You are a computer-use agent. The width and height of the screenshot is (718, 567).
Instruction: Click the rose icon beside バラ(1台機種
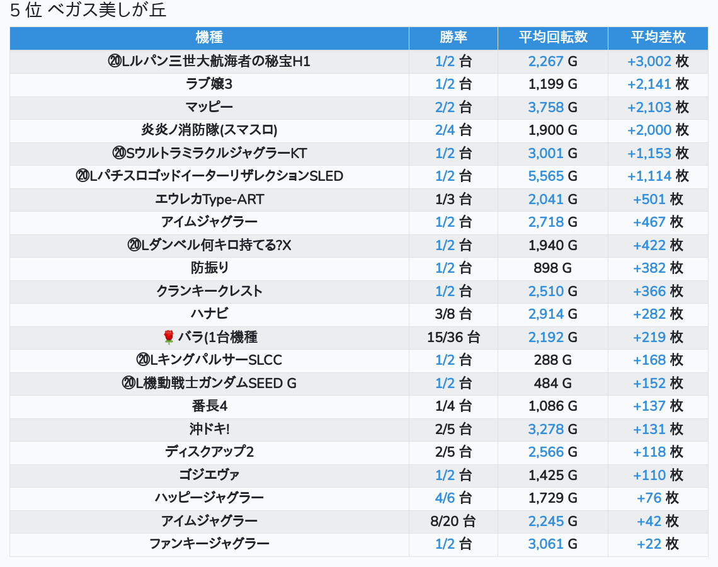coord(168,337)
